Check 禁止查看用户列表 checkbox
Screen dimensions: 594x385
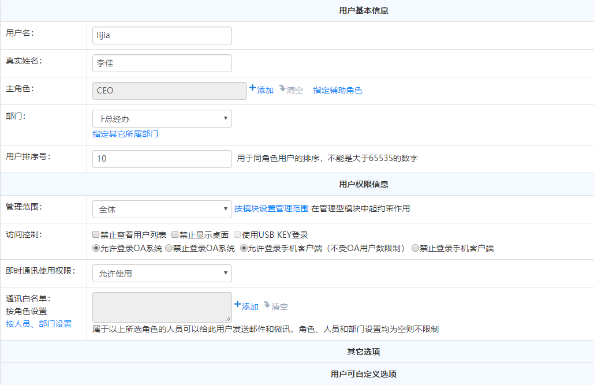96,235
